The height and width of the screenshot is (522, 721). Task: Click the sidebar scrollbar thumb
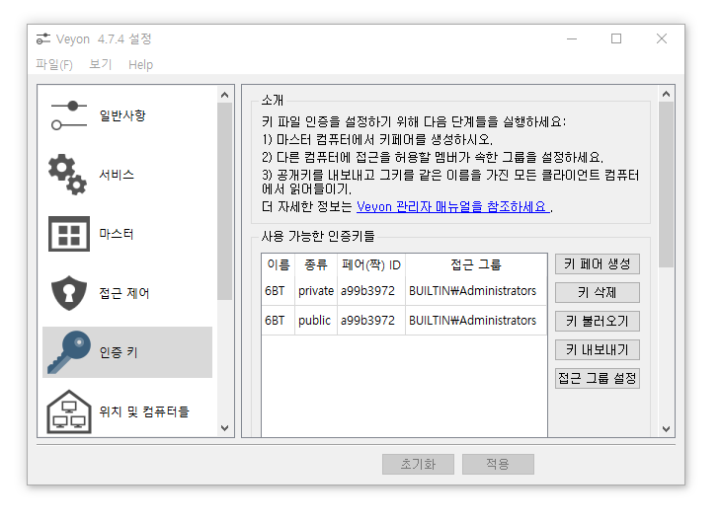point(225,201)
